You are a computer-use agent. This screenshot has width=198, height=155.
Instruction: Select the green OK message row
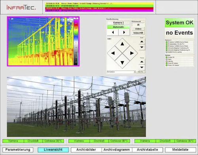coord(99,6)
